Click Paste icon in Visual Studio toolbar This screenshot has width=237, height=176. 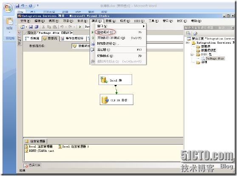55,27
